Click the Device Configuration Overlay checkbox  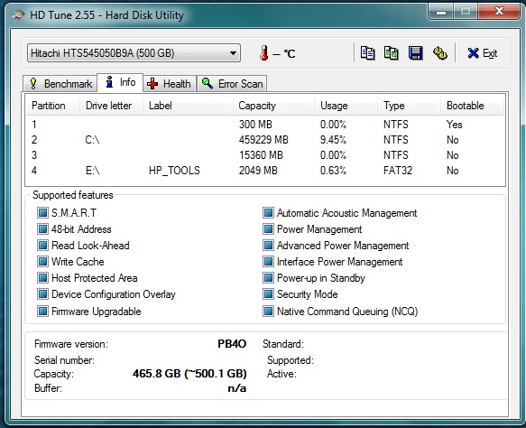[42, 294]
